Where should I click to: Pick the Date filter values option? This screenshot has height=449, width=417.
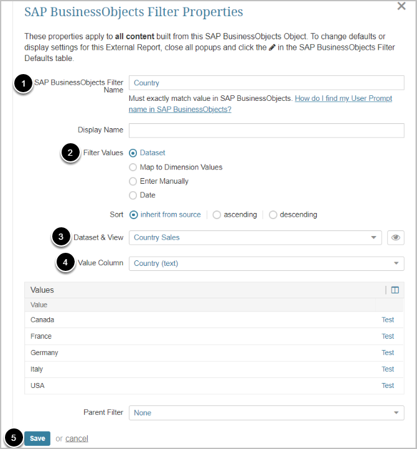(133, 195)
